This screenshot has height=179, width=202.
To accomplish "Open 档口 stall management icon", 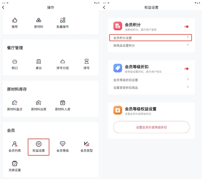I will click(x=15, y=61).
